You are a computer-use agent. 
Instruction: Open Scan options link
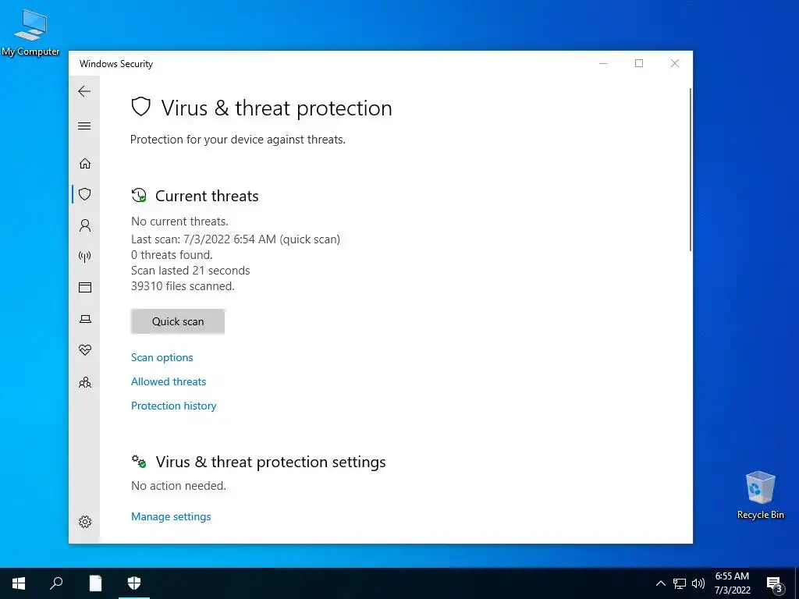pyautogui.click(x=162, y=357)
